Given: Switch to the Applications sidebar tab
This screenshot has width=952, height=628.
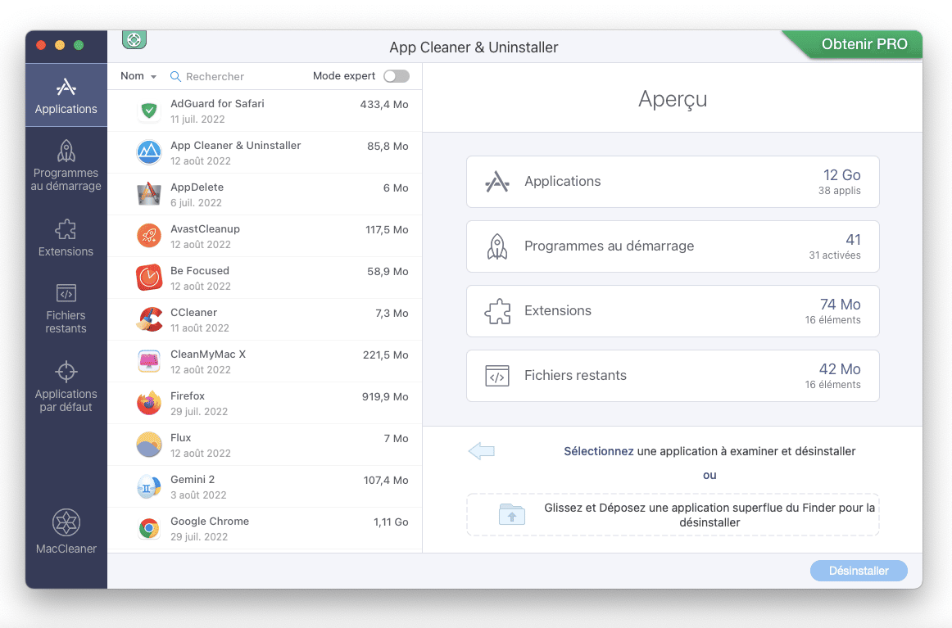Looking at the screenshot, I should pyautogui.click(x=66, y=95).
